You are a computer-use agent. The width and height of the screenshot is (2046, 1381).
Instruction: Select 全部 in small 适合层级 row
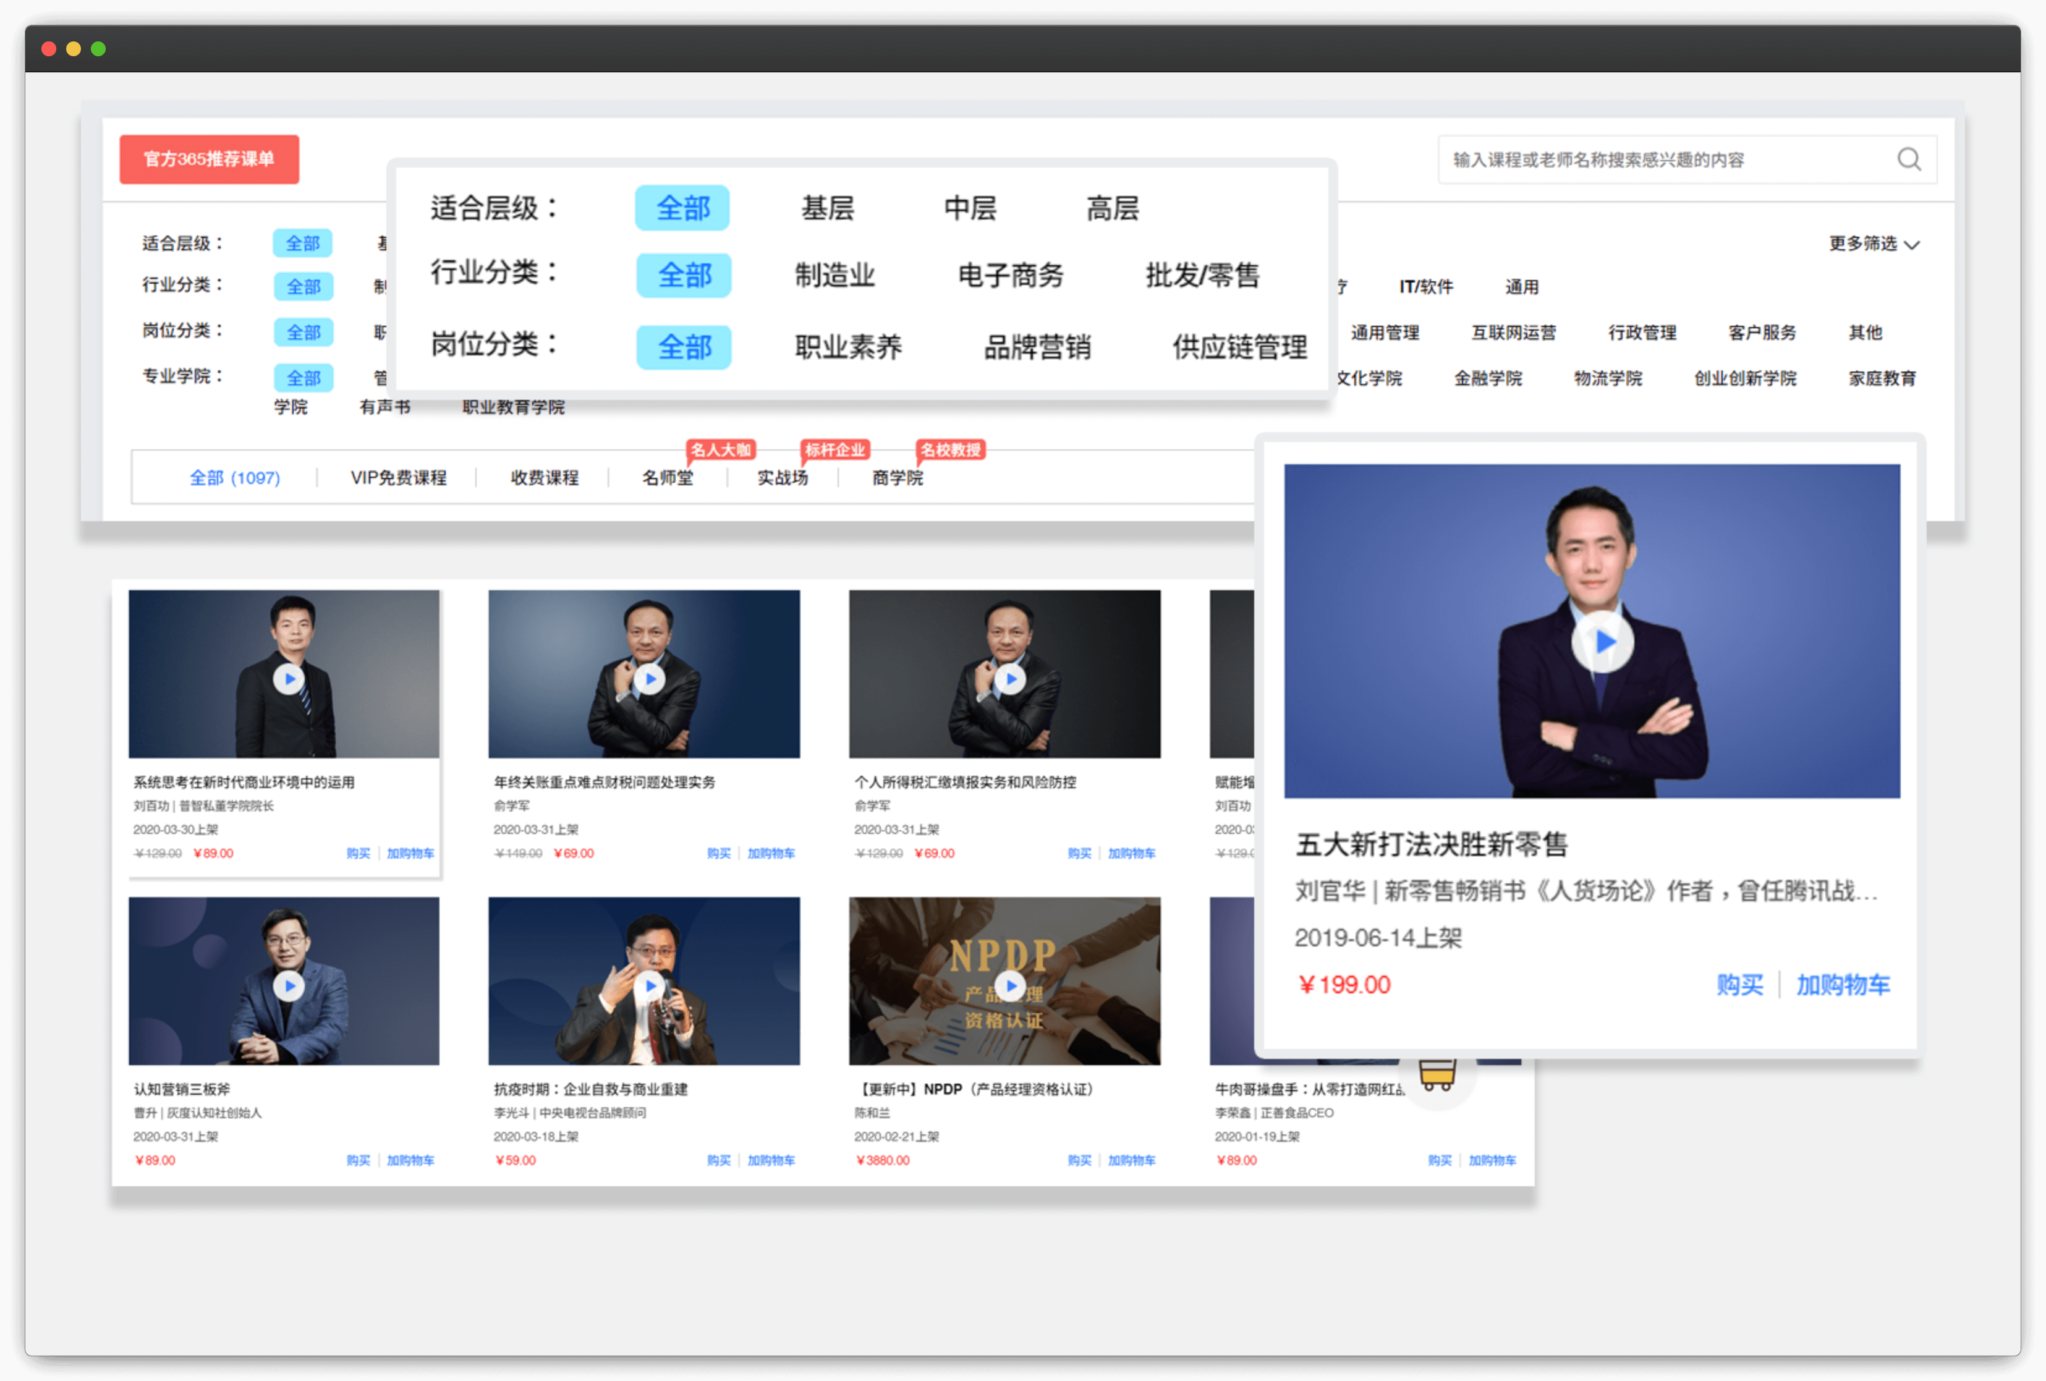point(302,243)
